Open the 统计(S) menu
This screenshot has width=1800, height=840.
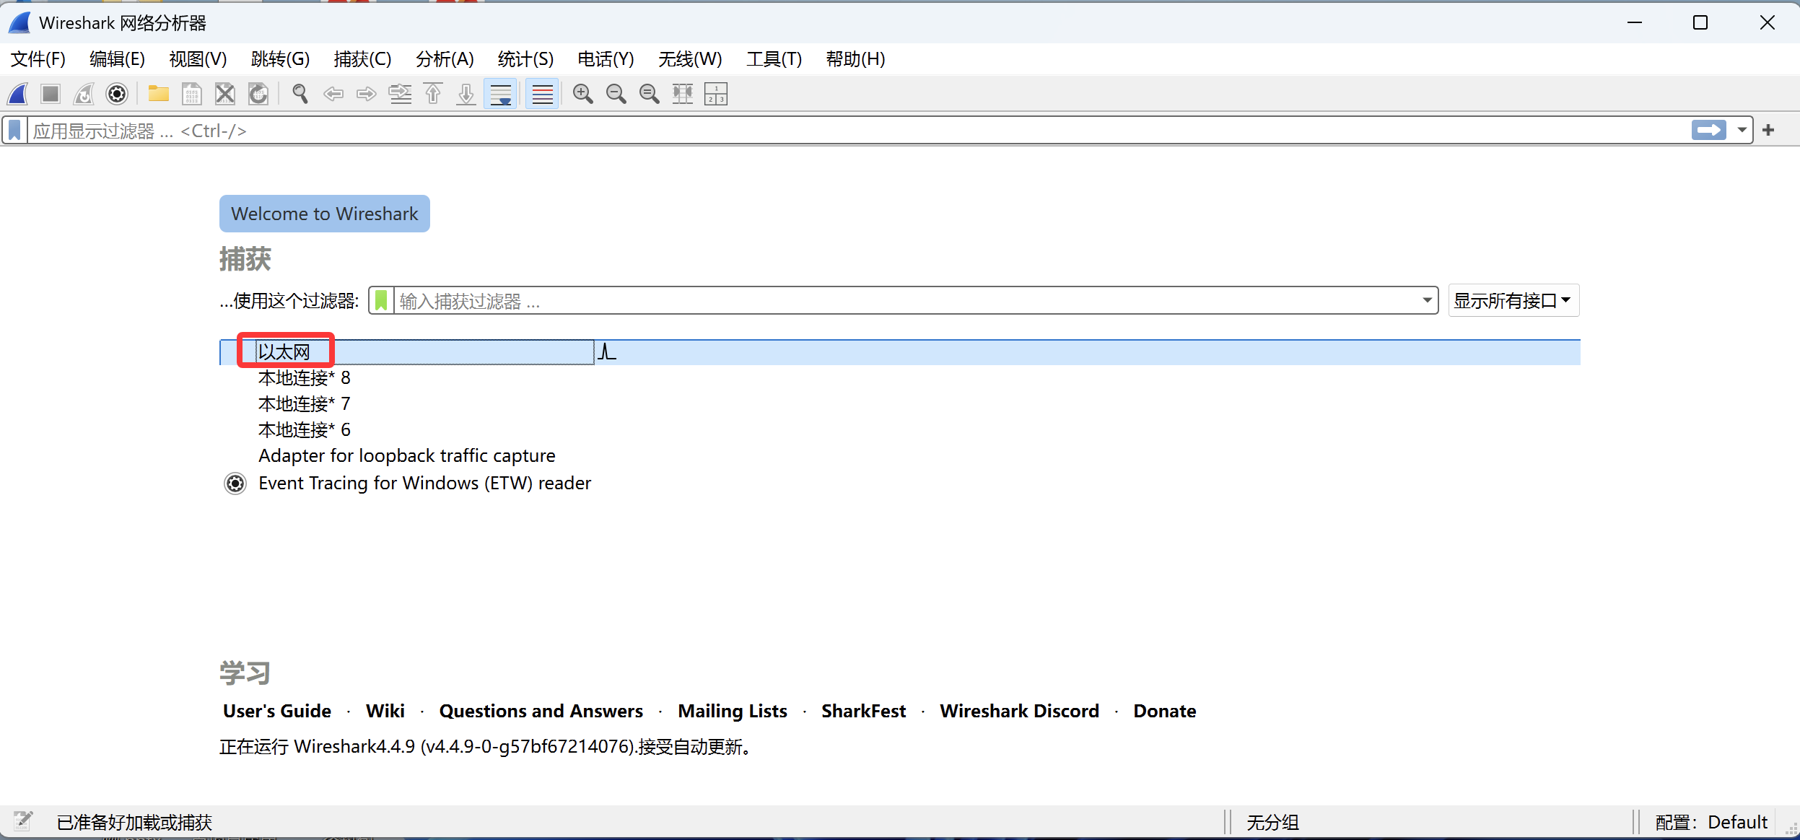[525, 59]
